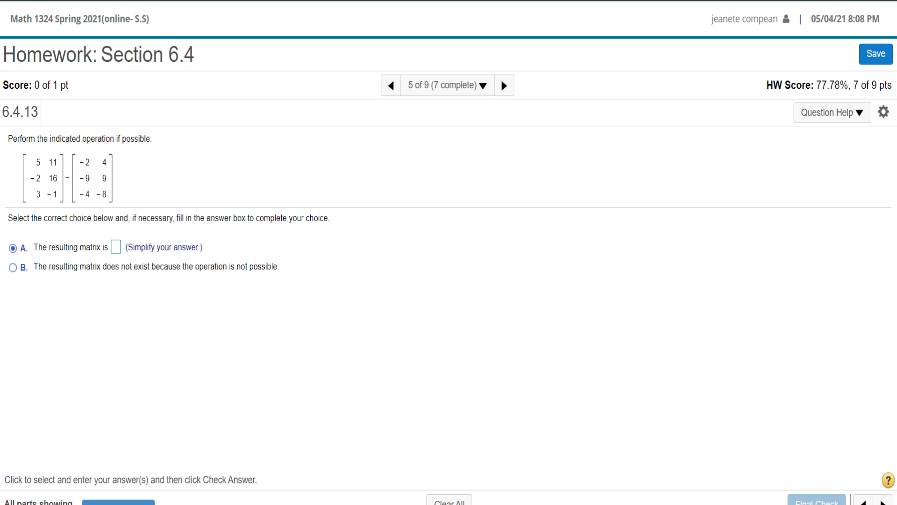Click the Save button
Viewport: 897px width, 505px height.
tap(875, 54)
